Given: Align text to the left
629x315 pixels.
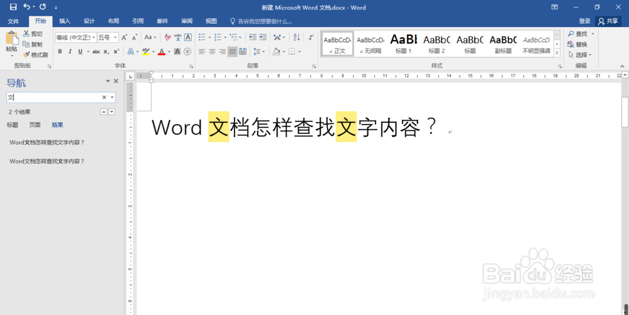Looking at the screenshot, I should tap(202, 52).
